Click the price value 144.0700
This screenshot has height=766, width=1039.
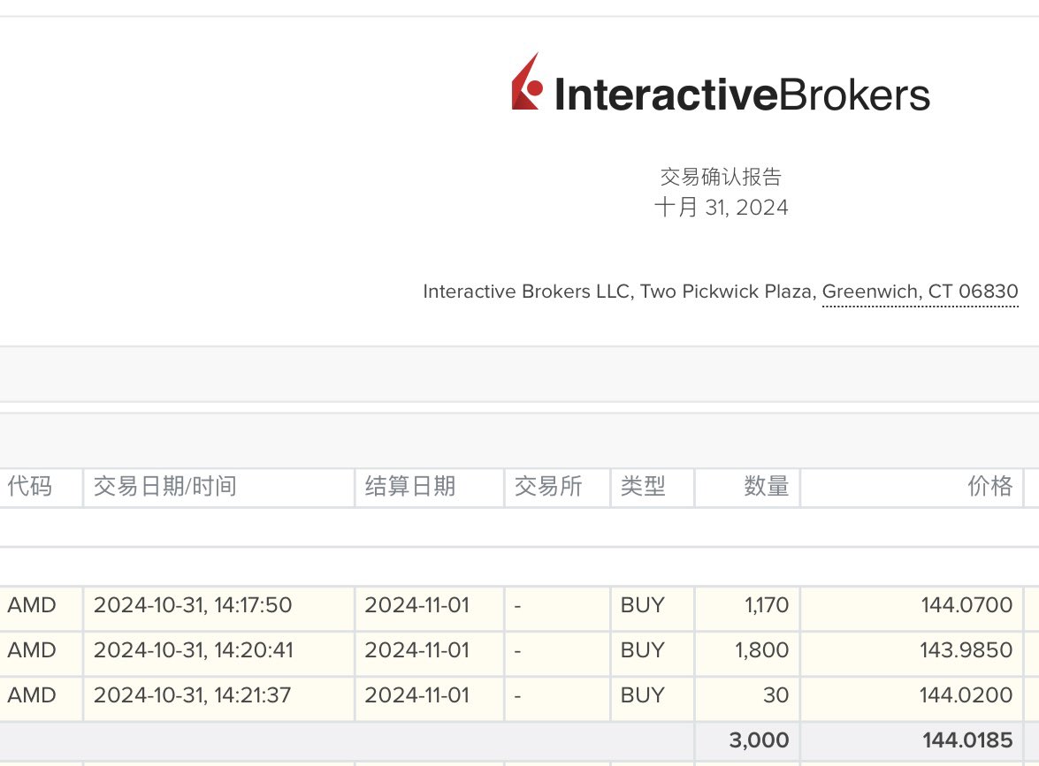[x=966, y=605]
